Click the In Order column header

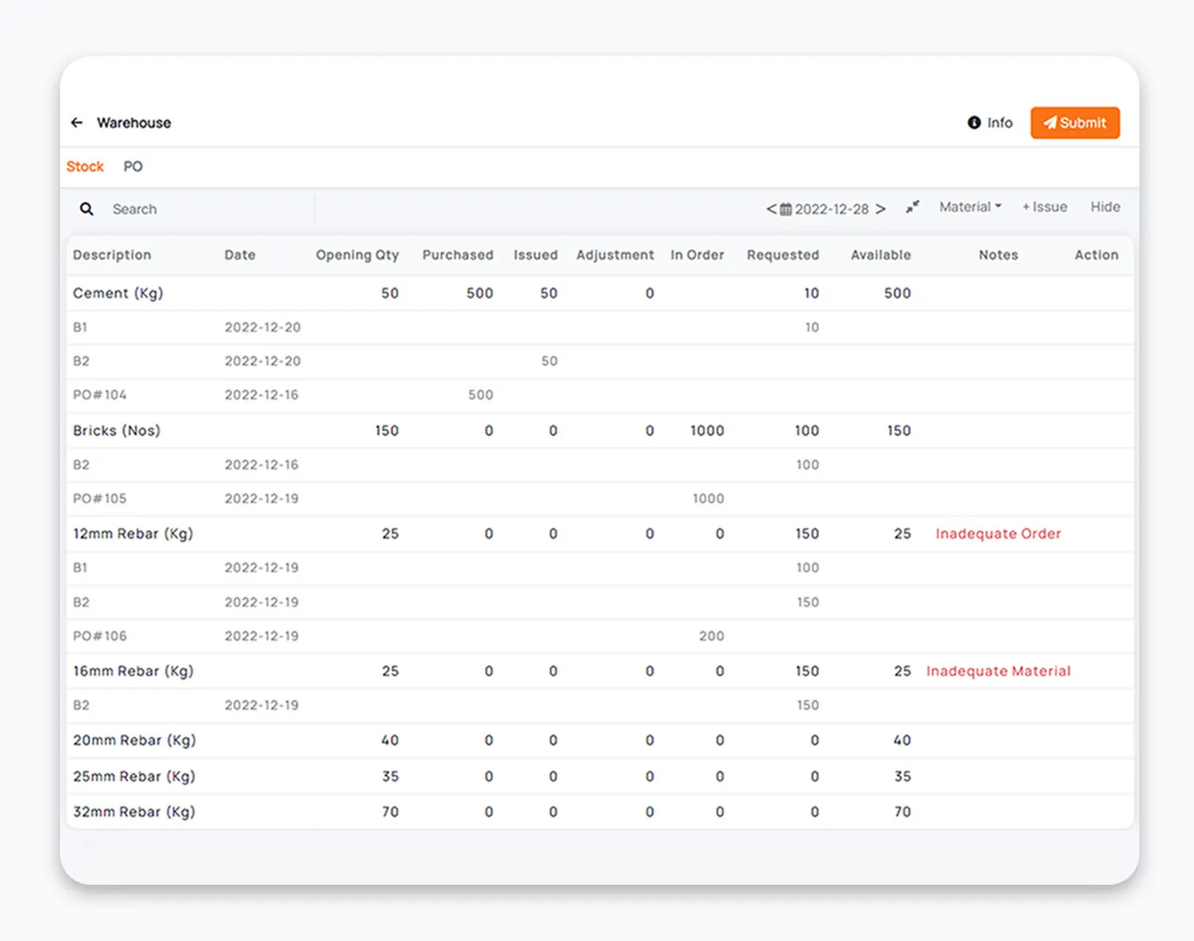click(x=697, y=255)
